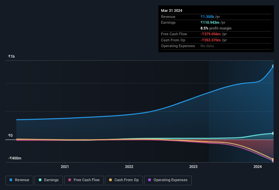
Task: Click the 8.5% profit margin text
Action: click(216, 28)
